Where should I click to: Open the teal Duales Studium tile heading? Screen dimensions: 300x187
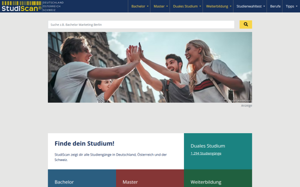pyautogui.click(x=208, y=146)
